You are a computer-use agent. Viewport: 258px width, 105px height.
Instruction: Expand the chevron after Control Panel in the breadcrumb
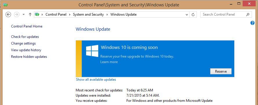coord(70,14)
